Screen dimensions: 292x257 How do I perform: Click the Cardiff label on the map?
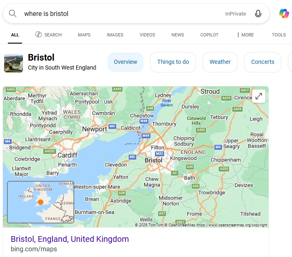(67, 155)
